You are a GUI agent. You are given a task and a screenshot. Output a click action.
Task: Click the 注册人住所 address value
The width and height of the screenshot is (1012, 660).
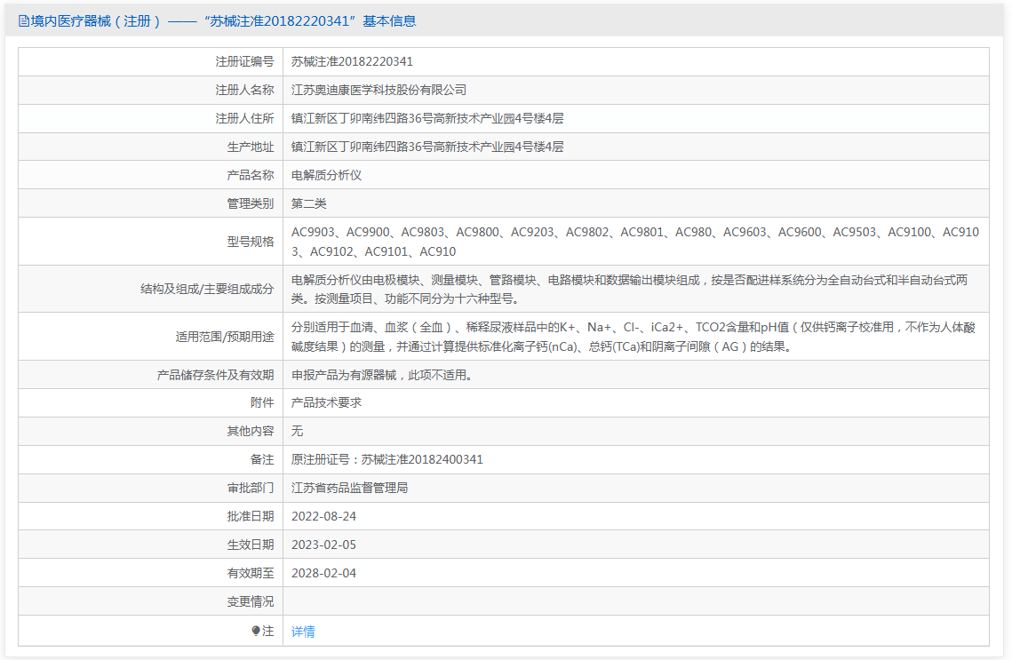427,118
